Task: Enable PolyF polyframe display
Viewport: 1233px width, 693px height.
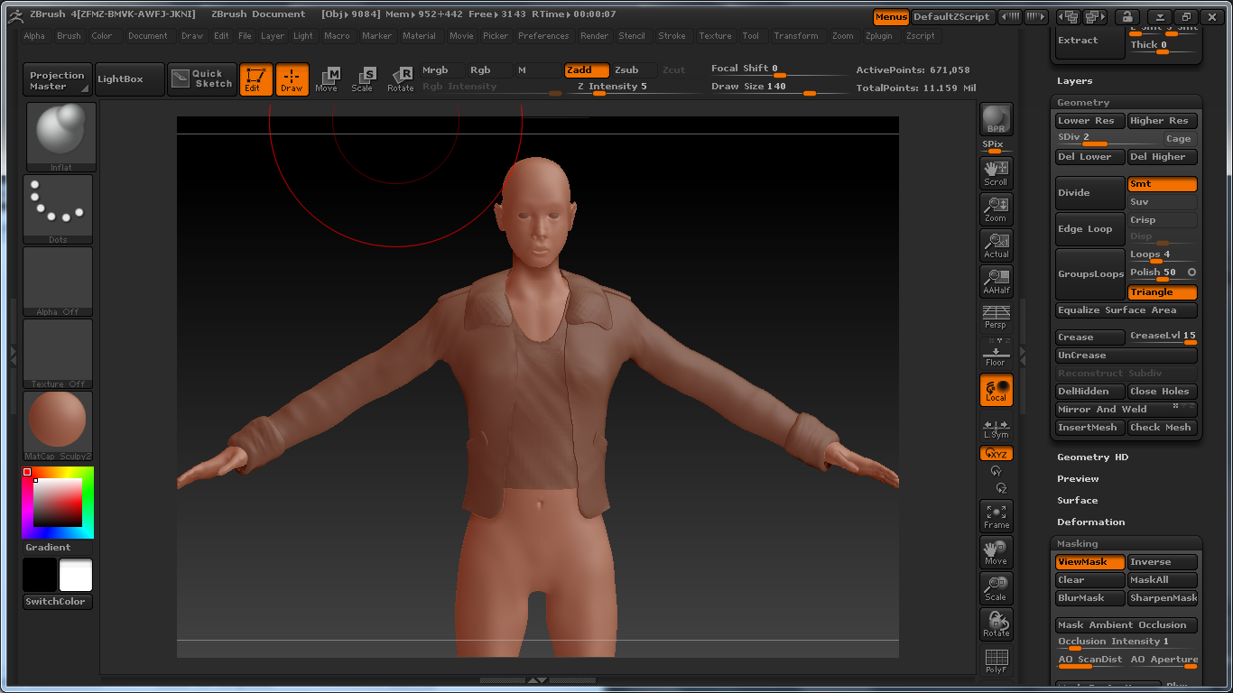Action: pyautogui.click(x=996, y=661)
